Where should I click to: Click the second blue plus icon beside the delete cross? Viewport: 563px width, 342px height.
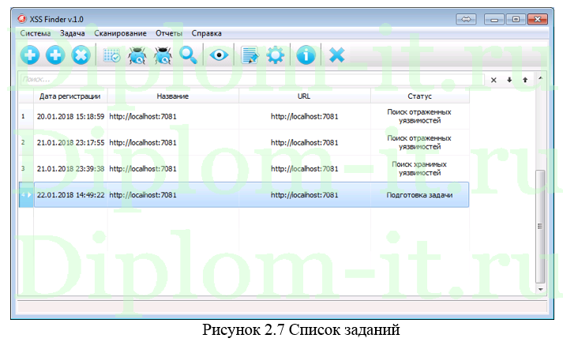55,55
